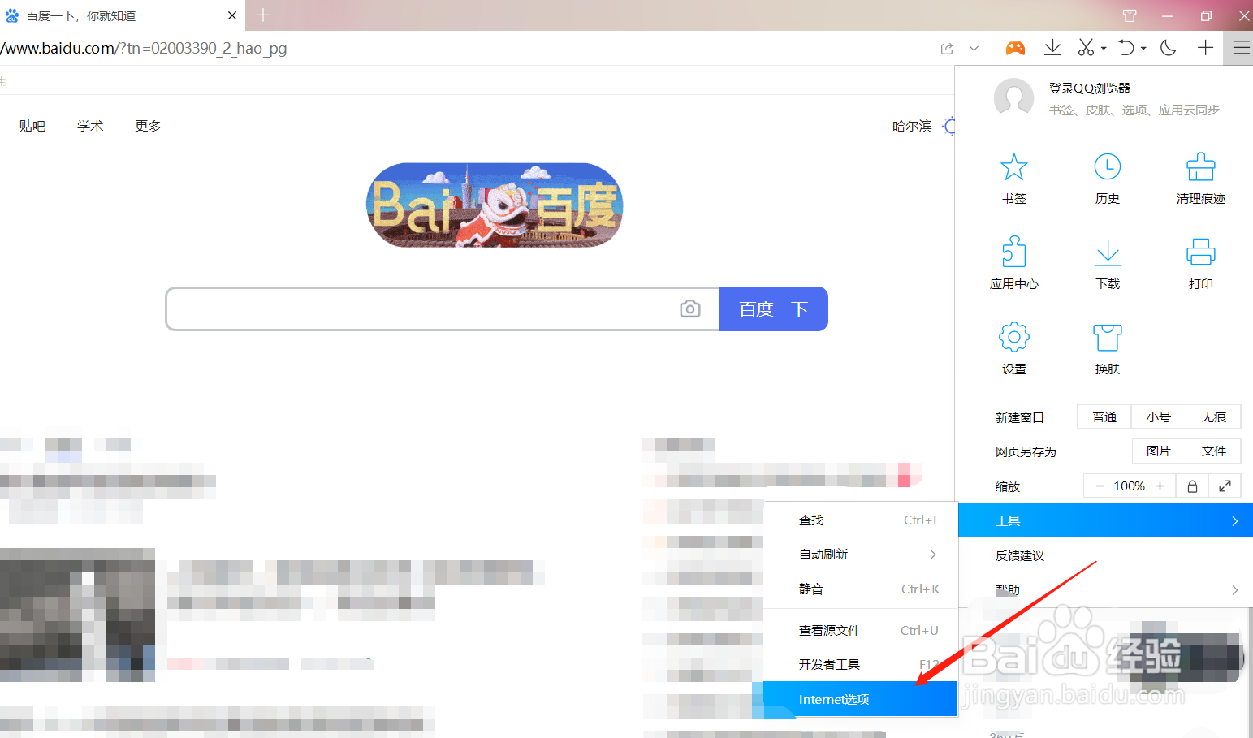
Task: Click the fullscreen expand icon beside zoom
Action: (1225, 486)
